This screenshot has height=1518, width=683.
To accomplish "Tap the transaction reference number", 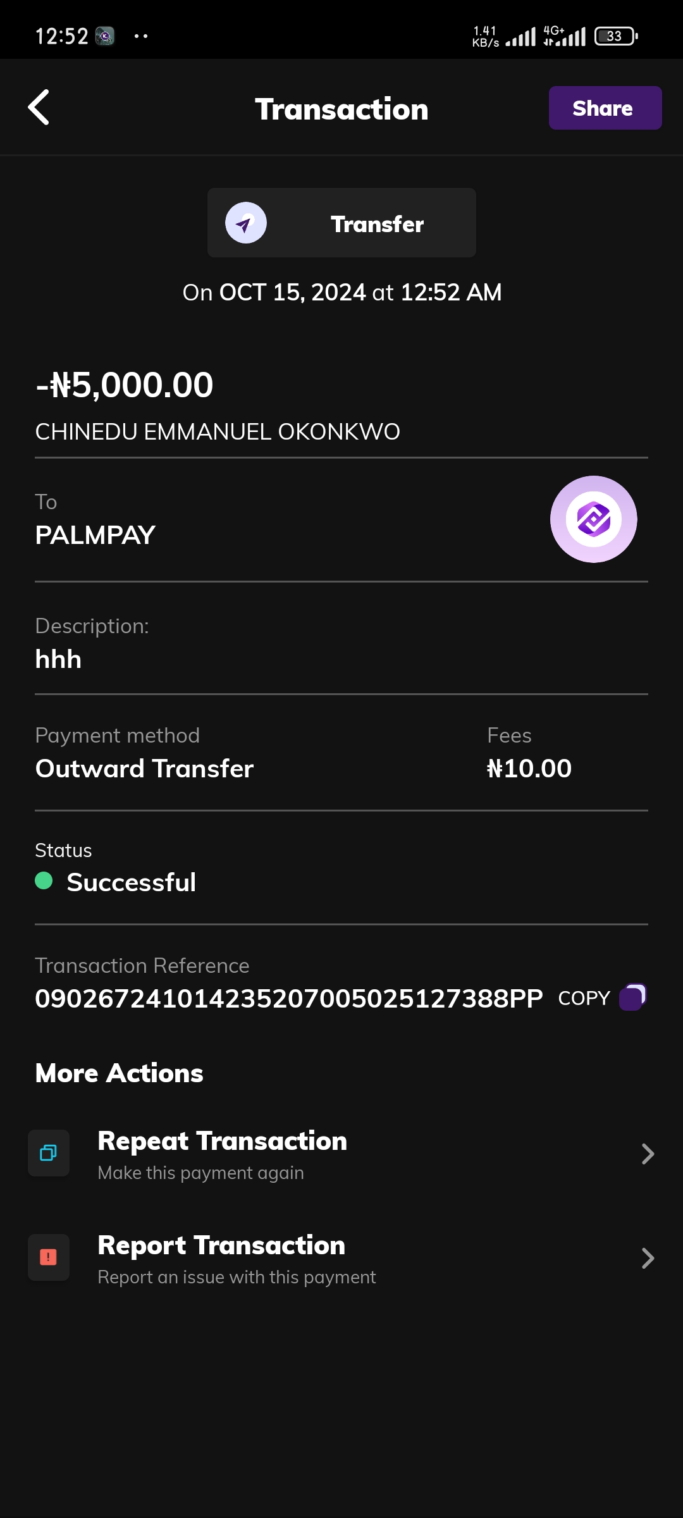I will pos(288,998).
